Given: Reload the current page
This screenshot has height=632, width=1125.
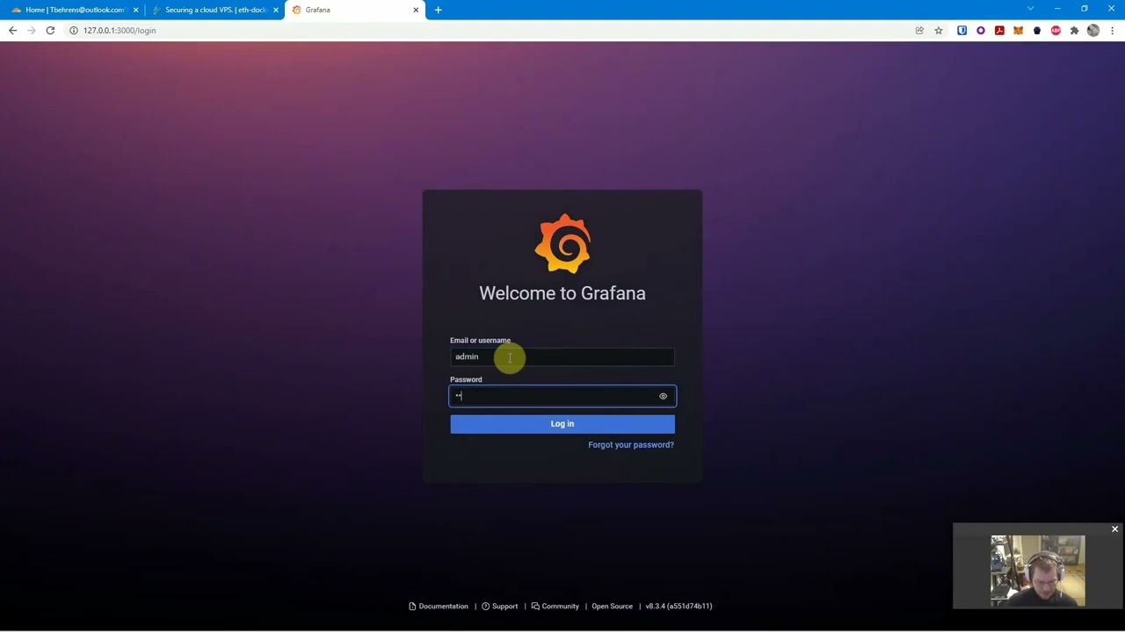Looking at the screenshot, I should pyautogui.click(x=50, y=31).
